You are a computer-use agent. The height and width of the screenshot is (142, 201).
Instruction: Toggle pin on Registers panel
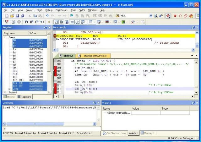point(46,28)
